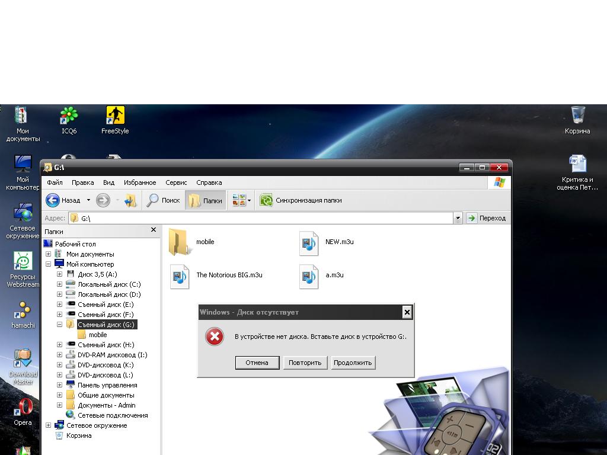
Task: Collapse the Removable Disk (G:) tree node
Action: click(59, 325)
